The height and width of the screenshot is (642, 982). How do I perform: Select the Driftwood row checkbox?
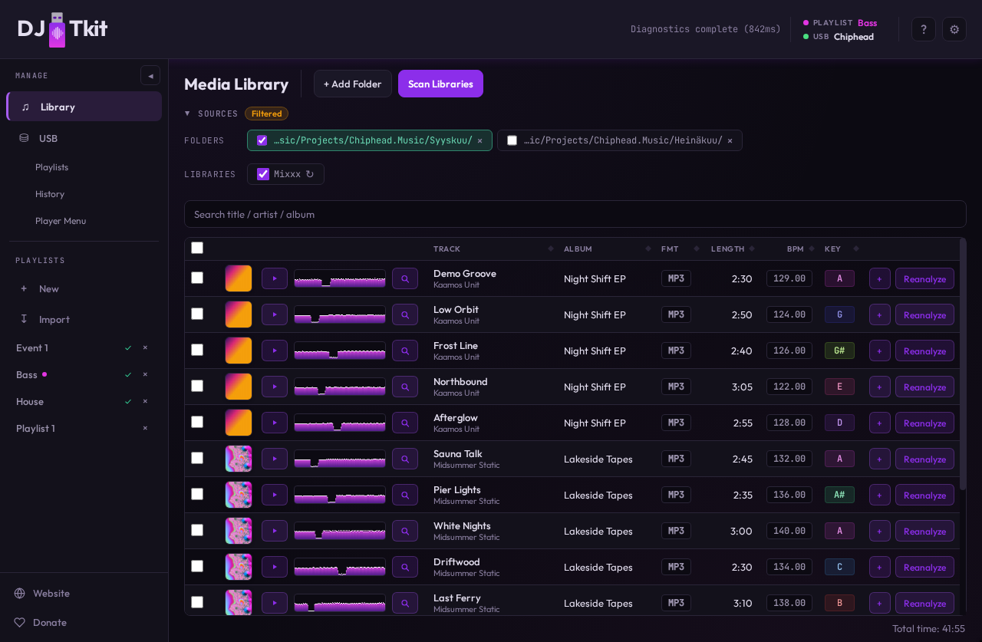point(197,566)
